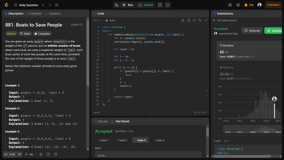Select Case 3 test result

point(140,140)
